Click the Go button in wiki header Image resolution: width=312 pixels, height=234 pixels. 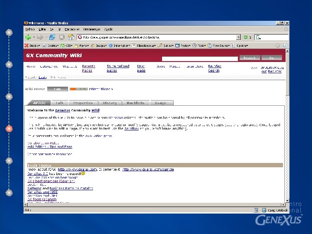(272, 58)
